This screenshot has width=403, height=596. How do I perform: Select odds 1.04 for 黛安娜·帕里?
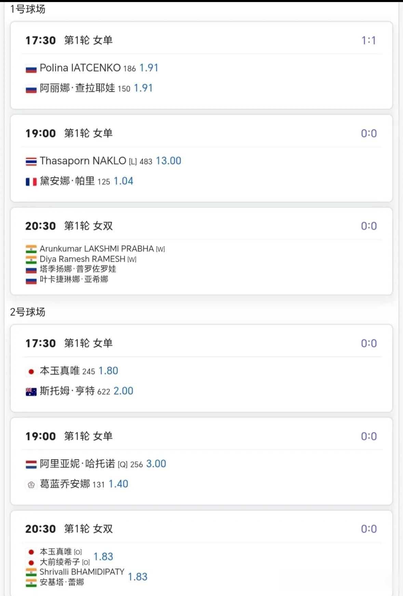123,181
